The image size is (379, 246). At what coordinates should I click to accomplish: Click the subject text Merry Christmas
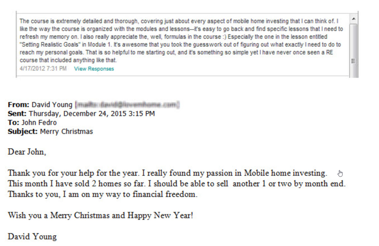click(x=66, y=132)
